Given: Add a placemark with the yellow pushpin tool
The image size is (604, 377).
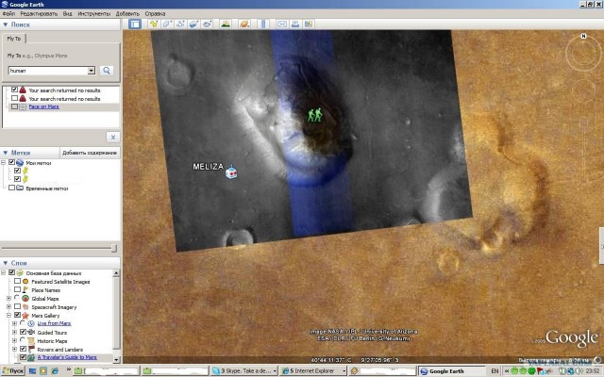Looking at the screenshot, I should pyautogui.click(x=154, y=25).
